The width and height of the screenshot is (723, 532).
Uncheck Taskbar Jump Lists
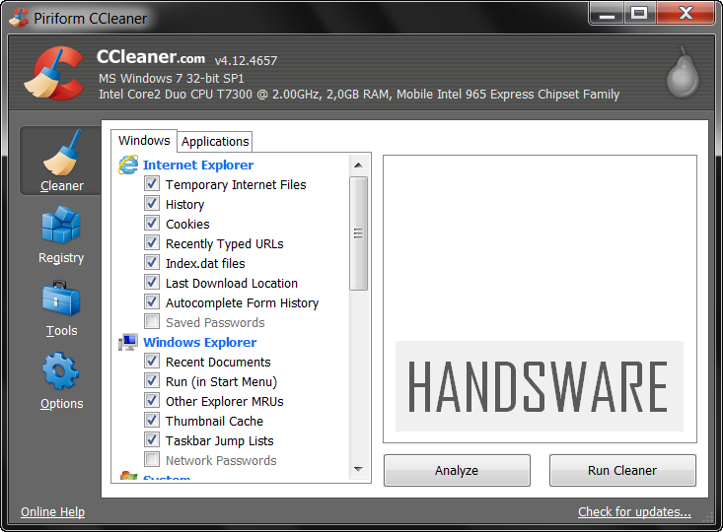tap(152, 439)
